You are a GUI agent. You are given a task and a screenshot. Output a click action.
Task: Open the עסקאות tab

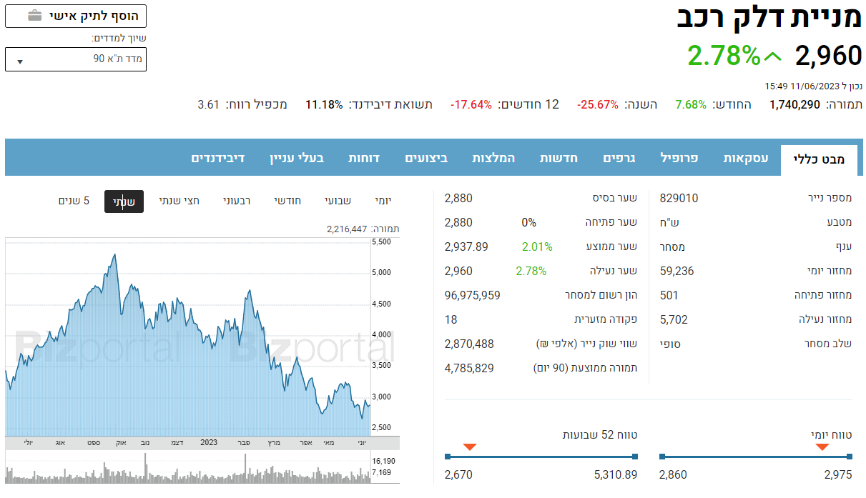[x=745, y=158]
